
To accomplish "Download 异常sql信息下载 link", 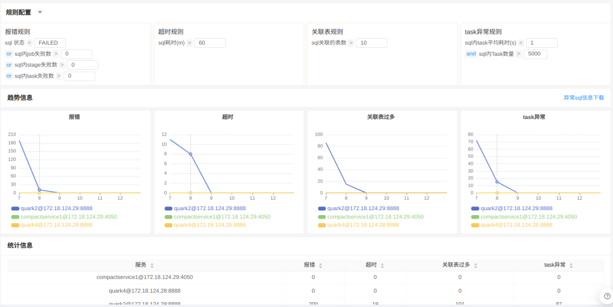I will (x=584, y=97).
